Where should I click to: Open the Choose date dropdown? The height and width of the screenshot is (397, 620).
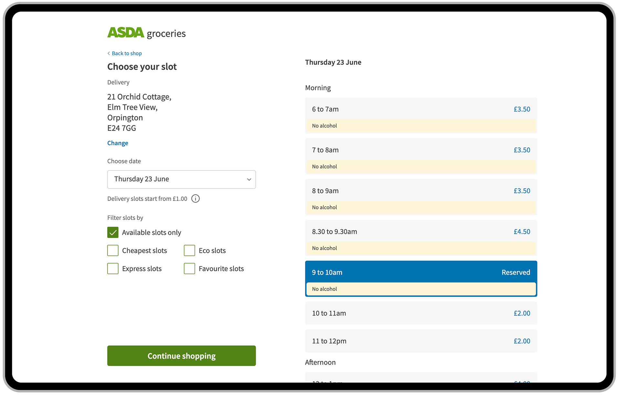tap(181, 179)
